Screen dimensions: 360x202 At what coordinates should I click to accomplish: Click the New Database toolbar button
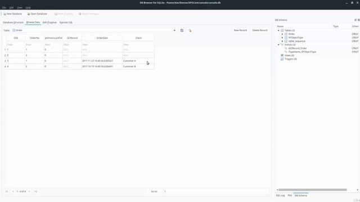(12, 13)
